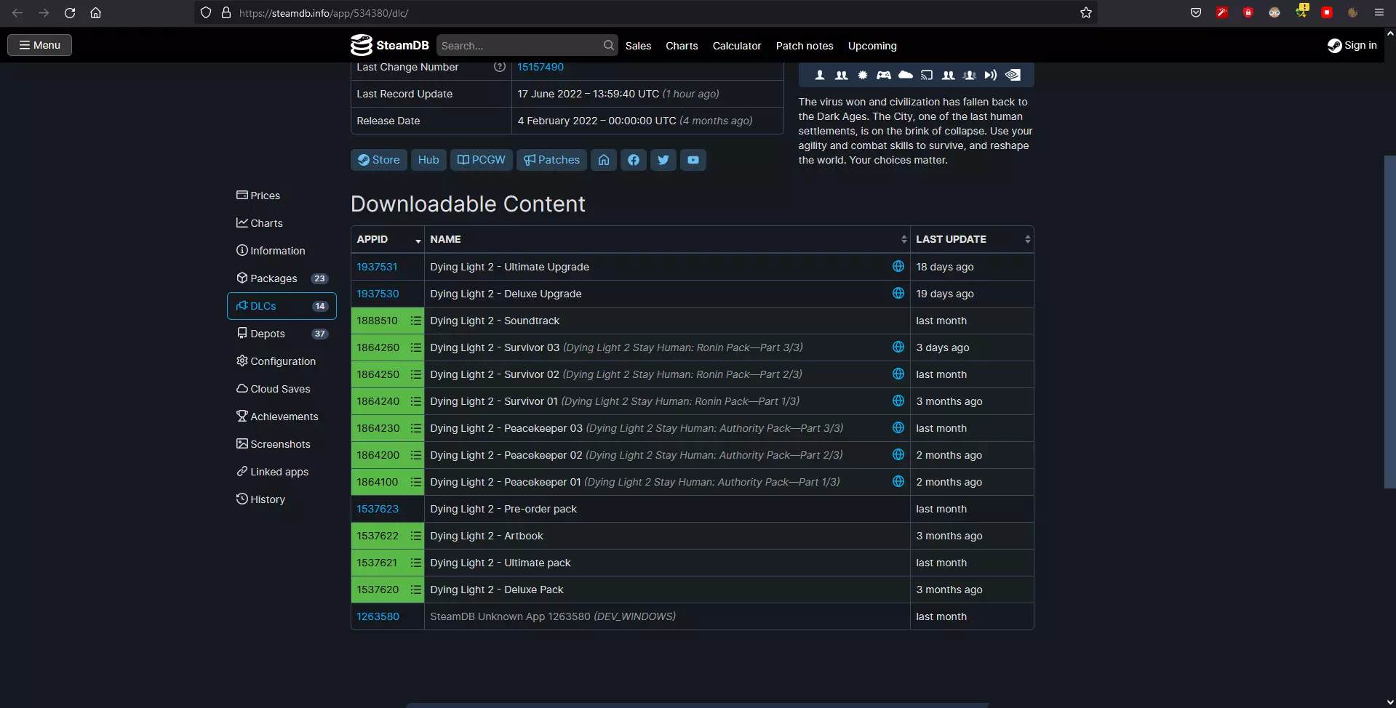This screenshot has height=708, width=1396.
Task: Open change number 15157490
Action: (541, 67)
